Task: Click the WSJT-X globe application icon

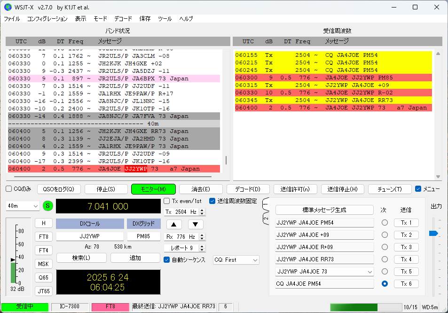Action: click(x=8, y=7)
